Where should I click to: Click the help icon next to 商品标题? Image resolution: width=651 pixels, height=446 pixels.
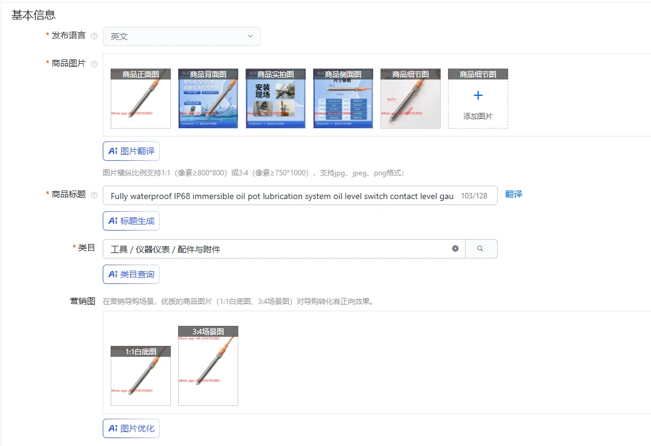[94, 195]
